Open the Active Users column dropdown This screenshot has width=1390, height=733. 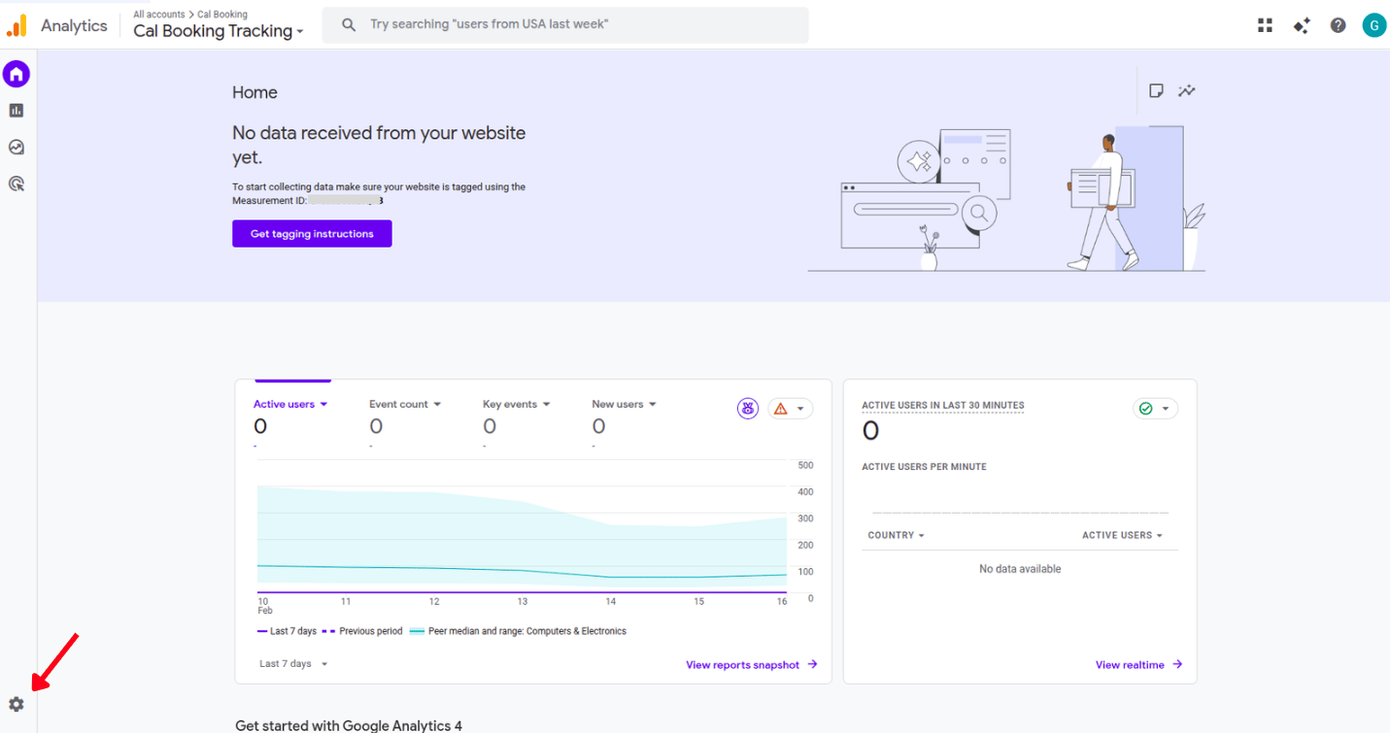tap(1122, 535)
